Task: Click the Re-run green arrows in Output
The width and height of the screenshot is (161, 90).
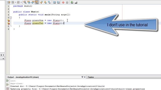Action: pyautogui.click(x=8, y=81)
